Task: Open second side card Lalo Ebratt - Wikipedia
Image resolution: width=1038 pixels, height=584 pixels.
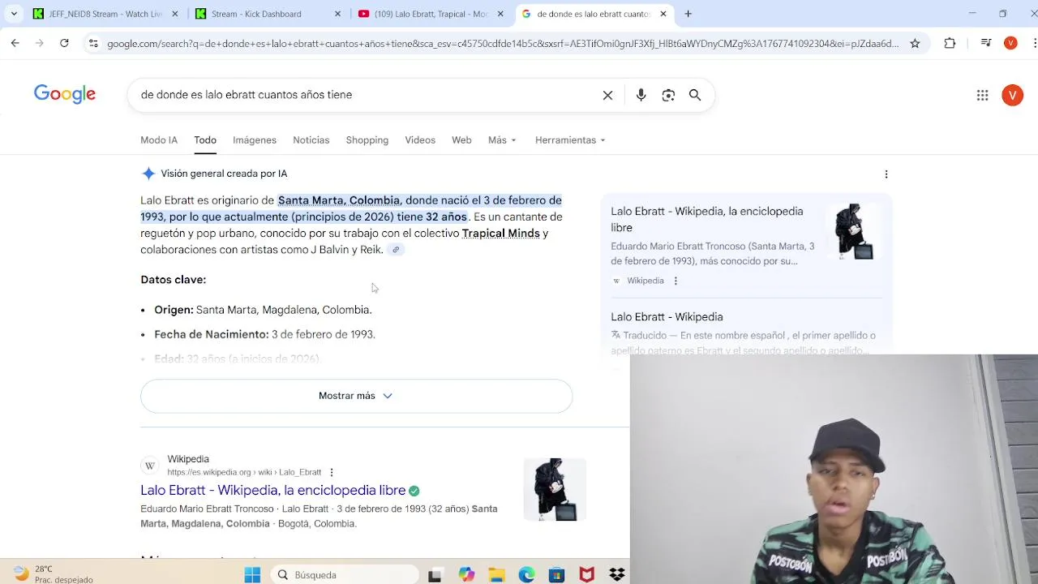Action: coord(667,317)
